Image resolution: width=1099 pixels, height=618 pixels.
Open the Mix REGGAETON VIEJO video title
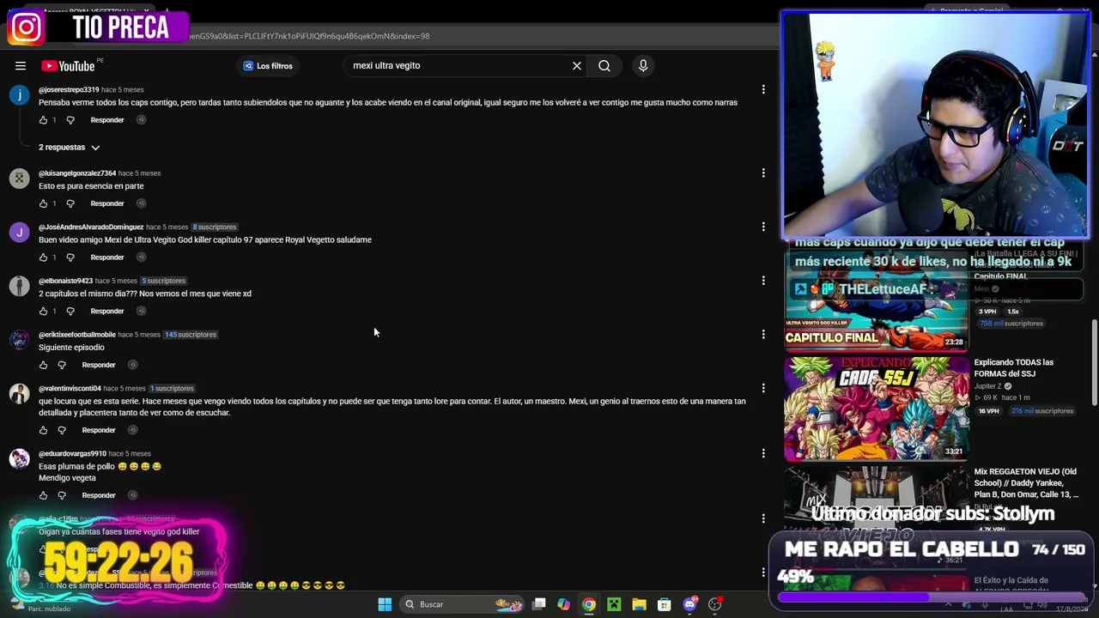[1025, 483]
